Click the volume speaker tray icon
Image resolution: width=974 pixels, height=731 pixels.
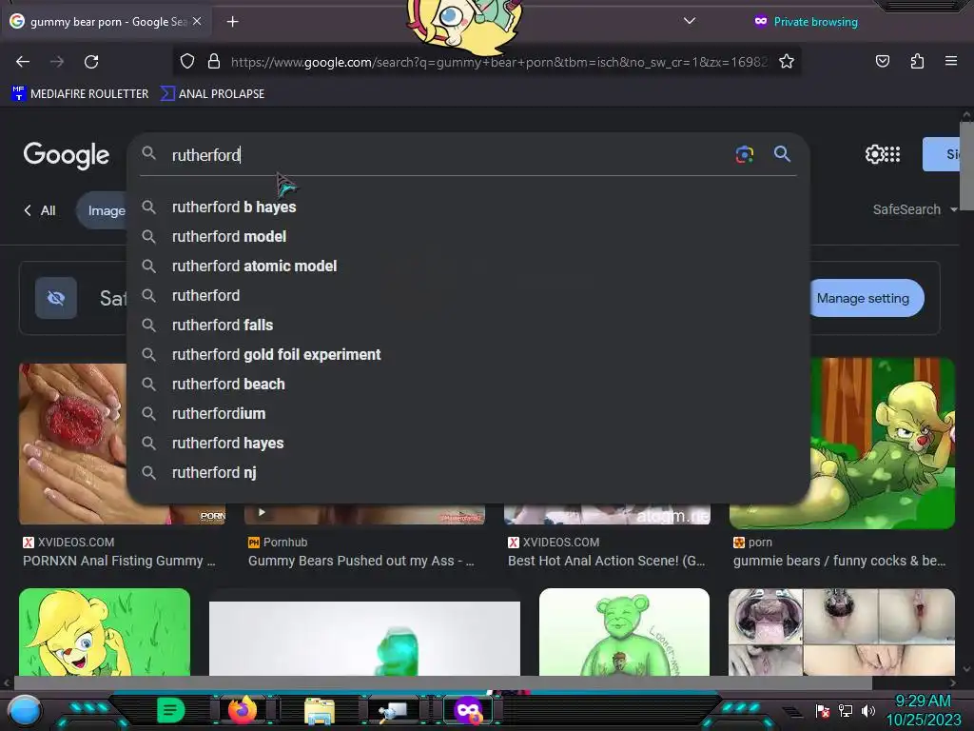pyautogui.click(x=867, y=711)
